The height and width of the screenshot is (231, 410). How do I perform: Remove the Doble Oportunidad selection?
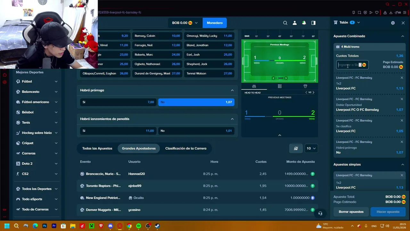coord(402,99)
